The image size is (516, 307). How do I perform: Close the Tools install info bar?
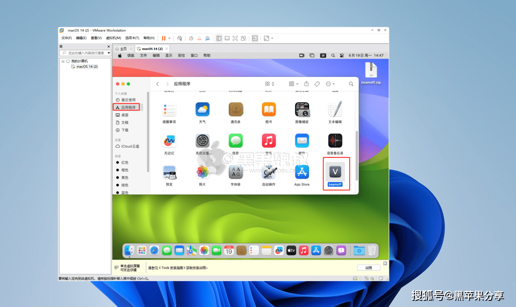tap(385, 263)
